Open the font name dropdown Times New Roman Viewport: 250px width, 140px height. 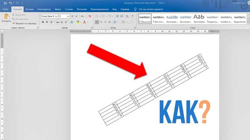[x=56, y=16]
